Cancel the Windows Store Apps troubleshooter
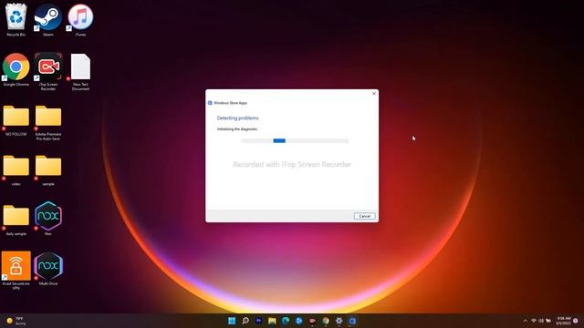This screenshot has width=584, height=328. [x=365, y=216]
